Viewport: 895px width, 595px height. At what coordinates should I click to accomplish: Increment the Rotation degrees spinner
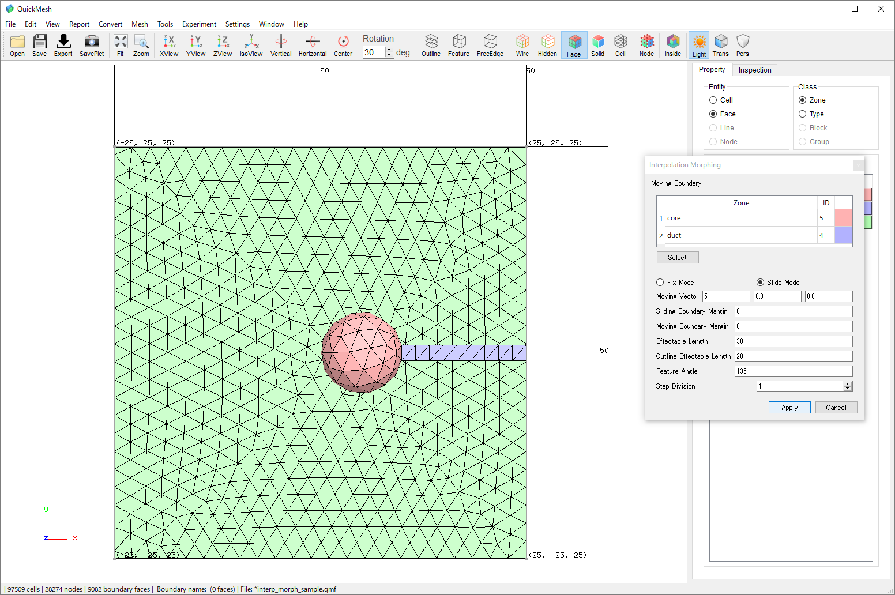coord(389,48)
